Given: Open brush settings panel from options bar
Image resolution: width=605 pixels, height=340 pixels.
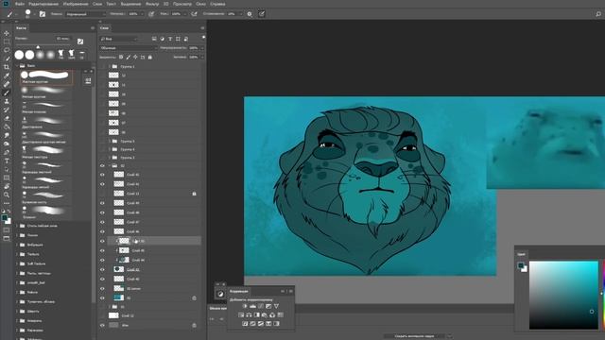Looking at the screenshot, I should pyautogui.click(x=43, y=14).
